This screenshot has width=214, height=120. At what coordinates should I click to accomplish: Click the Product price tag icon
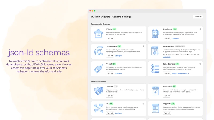[x=98, y=69]
